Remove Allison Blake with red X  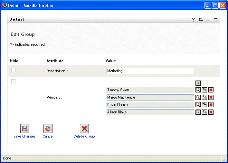click(x=211, y=112)
